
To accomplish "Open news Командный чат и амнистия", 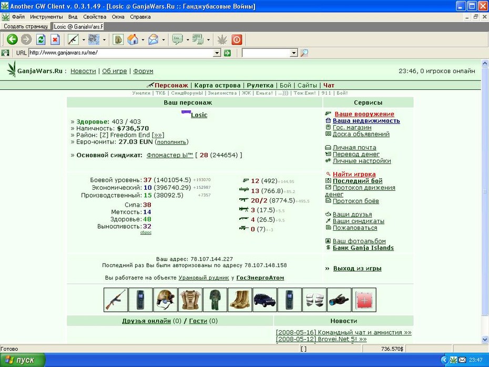I will [344, 332].
